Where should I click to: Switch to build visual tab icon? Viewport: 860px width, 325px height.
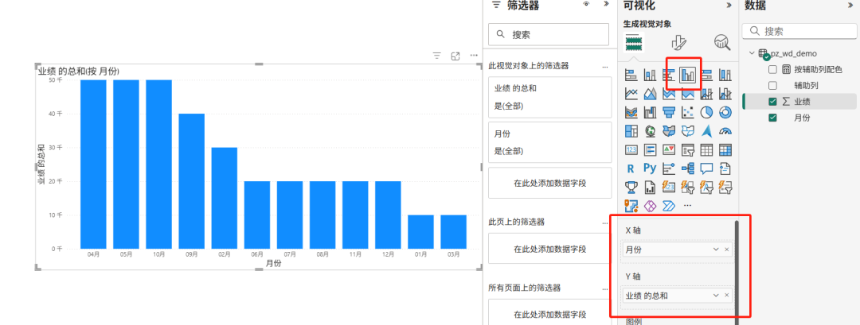pyautogui.click(x=634, y=42)
